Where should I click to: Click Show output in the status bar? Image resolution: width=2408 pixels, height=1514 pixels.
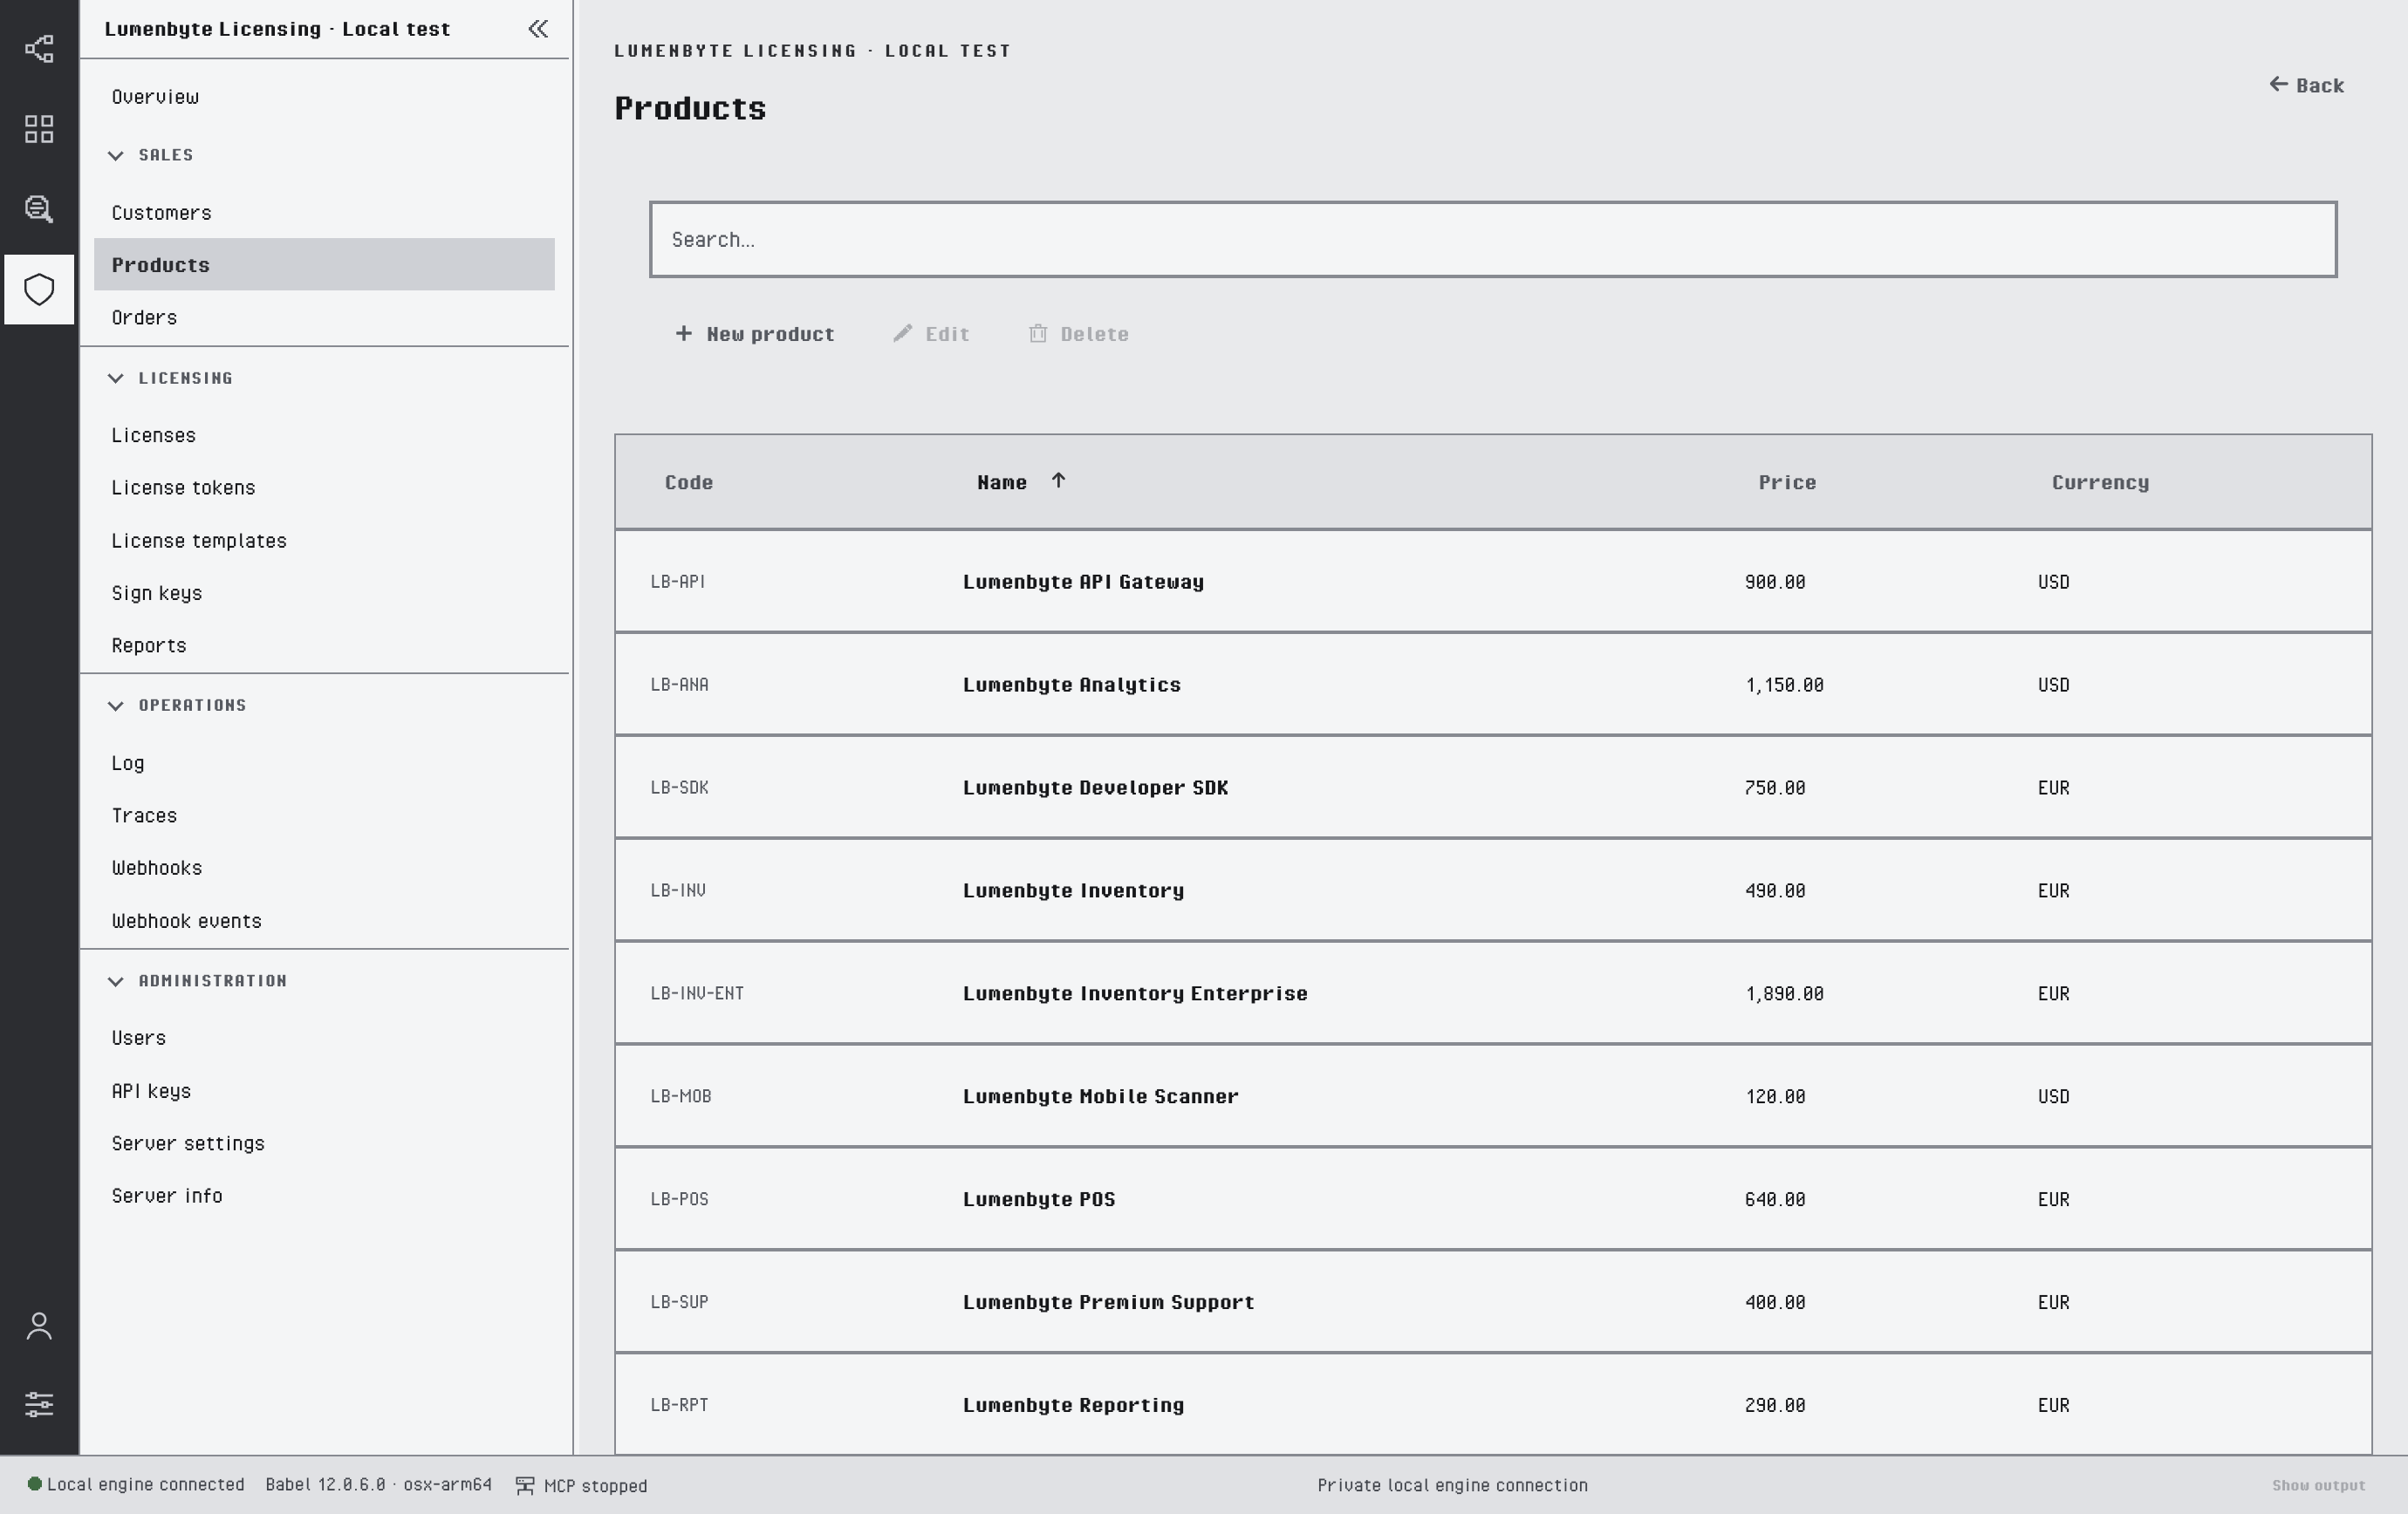[2318, 1486]
